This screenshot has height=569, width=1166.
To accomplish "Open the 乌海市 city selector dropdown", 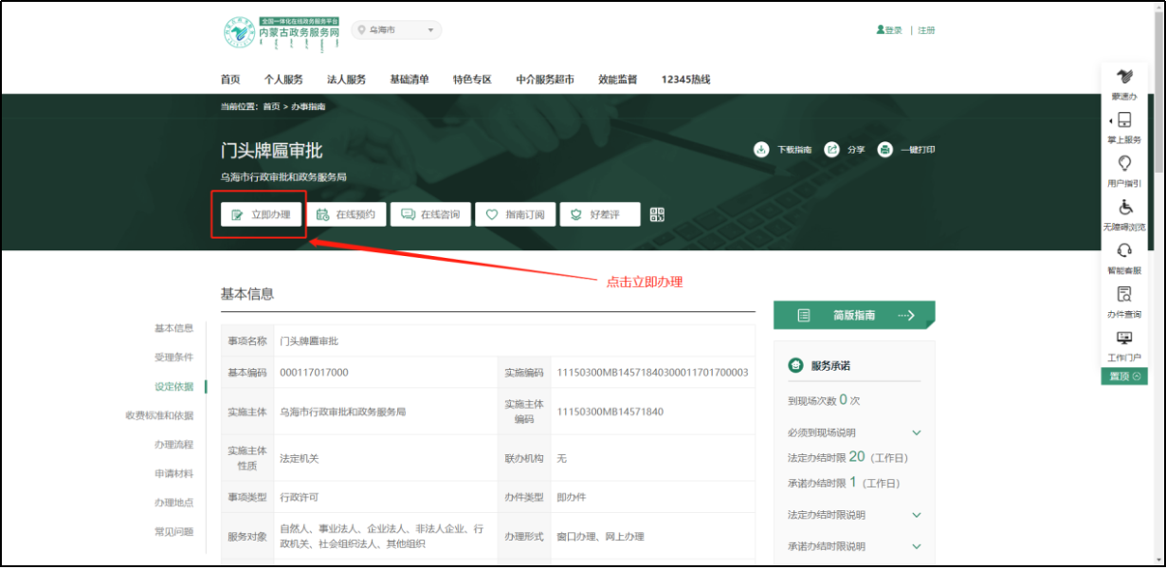I will coord(396,29).
